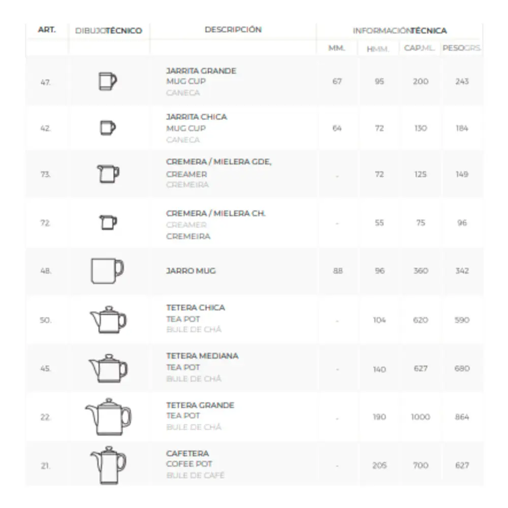The width and height of the screenshot is (508, 508).
Task: Select the Tetera Mediana teapot drawing
Action: [108, 368]
